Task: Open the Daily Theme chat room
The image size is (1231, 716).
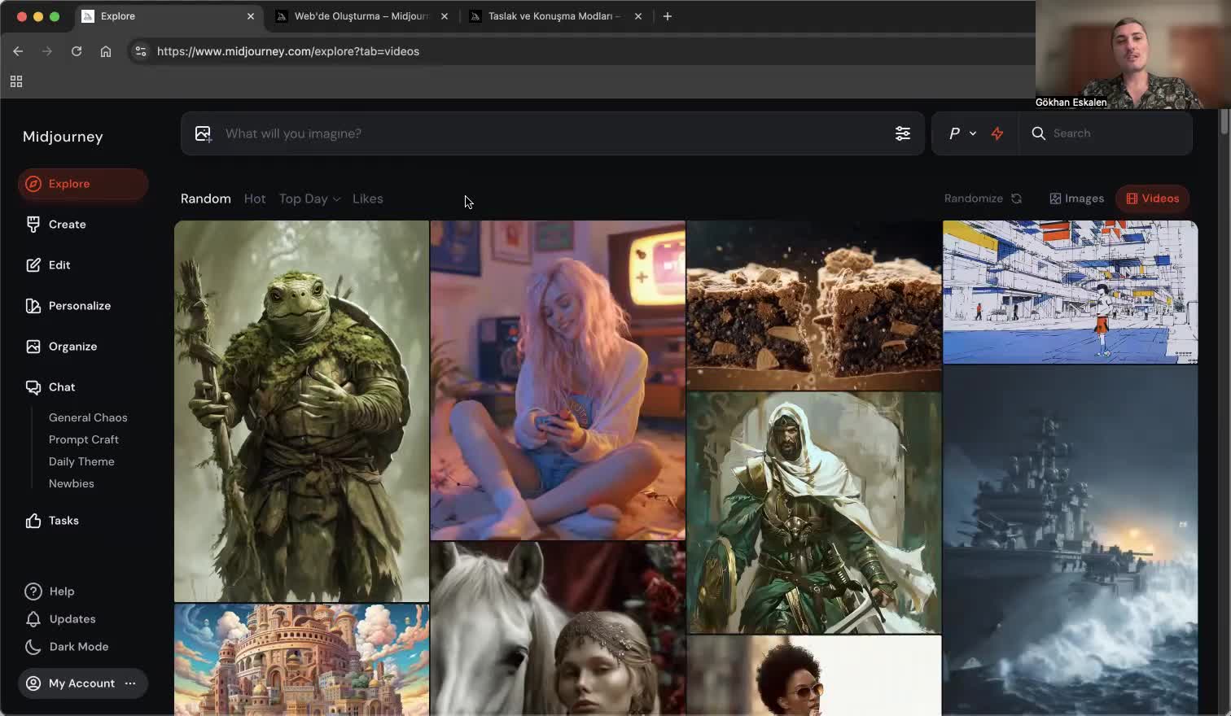Action: (81, 461)
